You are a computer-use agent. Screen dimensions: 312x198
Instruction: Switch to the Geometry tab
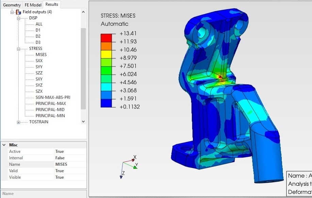12,5
